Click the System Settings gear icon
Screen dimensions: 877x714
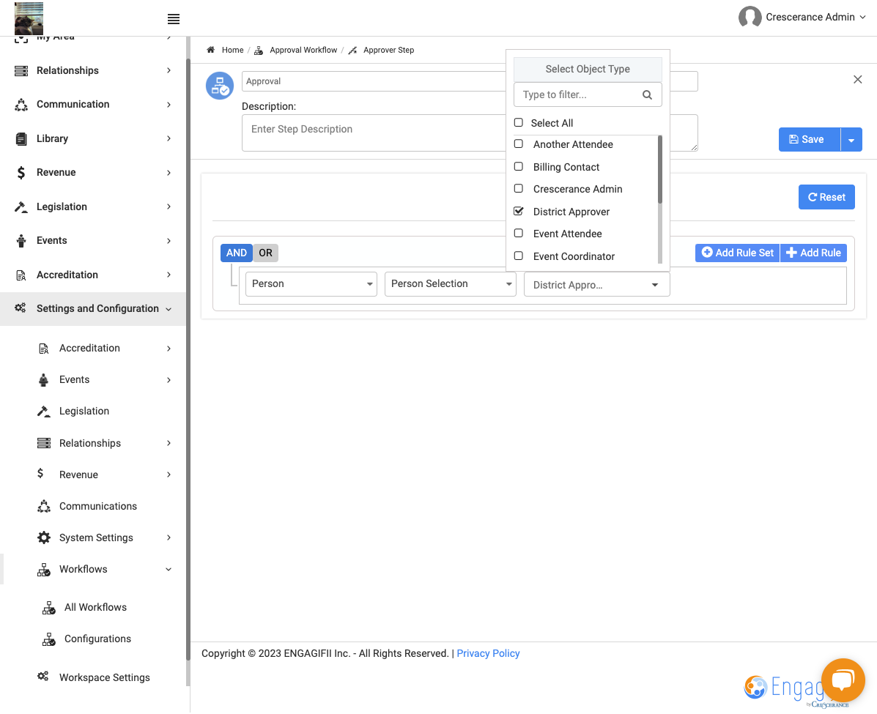44,538
